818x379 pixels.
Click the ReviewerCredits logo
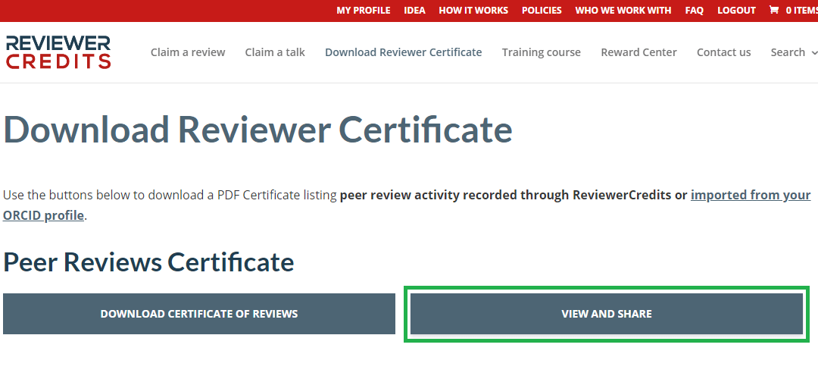coord(58,52)
